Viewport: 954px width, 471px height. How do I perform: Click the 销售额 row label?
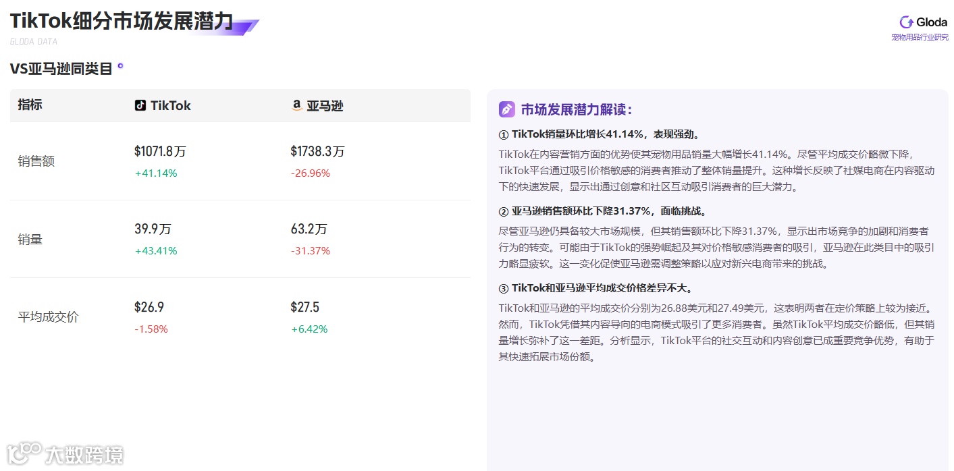pos(36,161)
